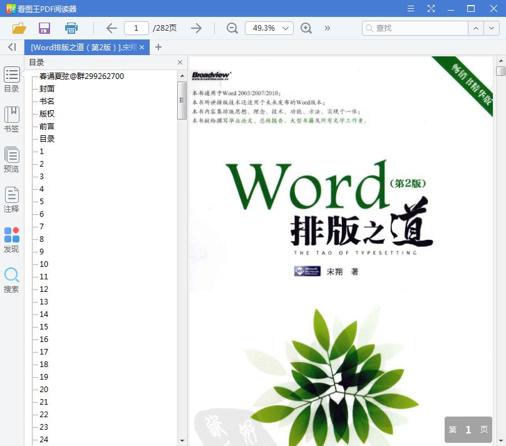Click the 第 1 页 page indicator
The height and width of the screenshot is (446, 506).
pos(468,430)
